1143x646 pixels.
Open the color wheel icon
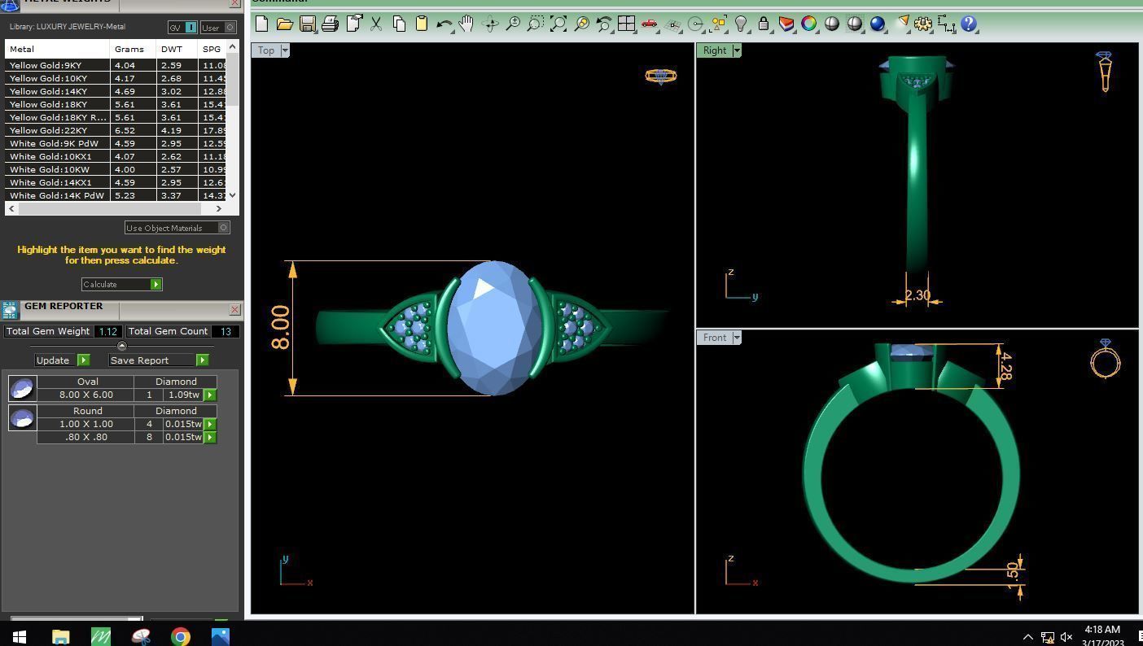[x=809, y=24]
